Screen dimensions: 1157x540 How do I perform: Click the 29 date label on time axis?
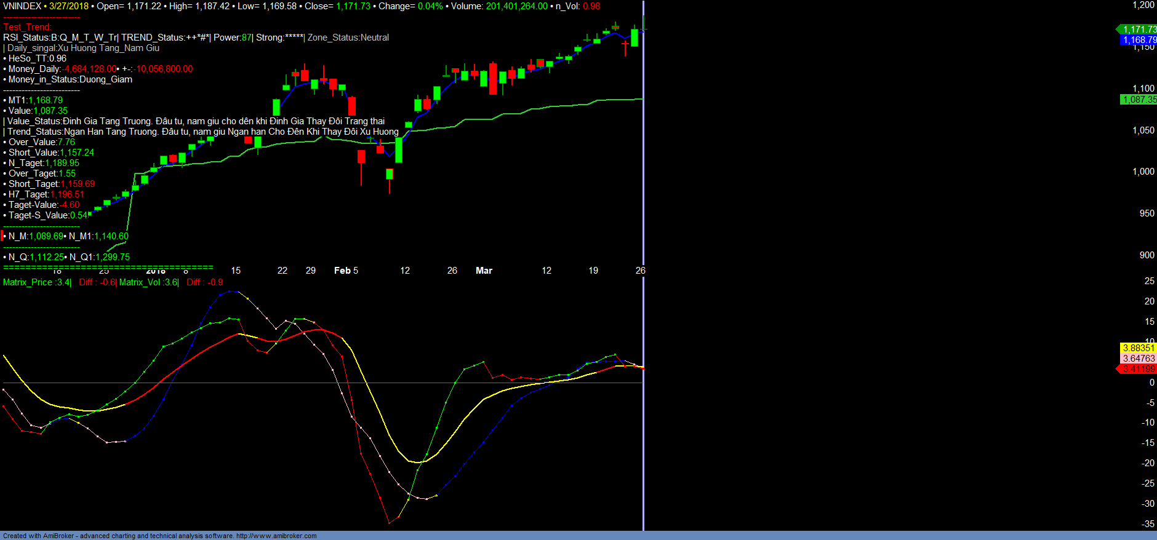(311, 271)
